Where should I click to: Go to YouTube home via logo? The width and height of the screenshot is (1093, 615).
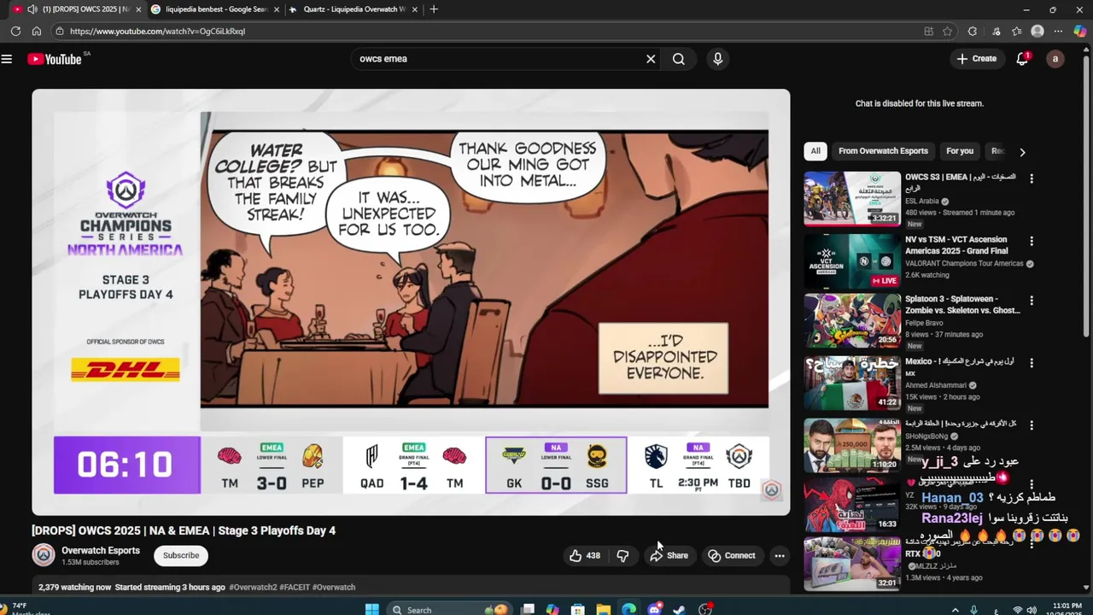coord(55,59)
